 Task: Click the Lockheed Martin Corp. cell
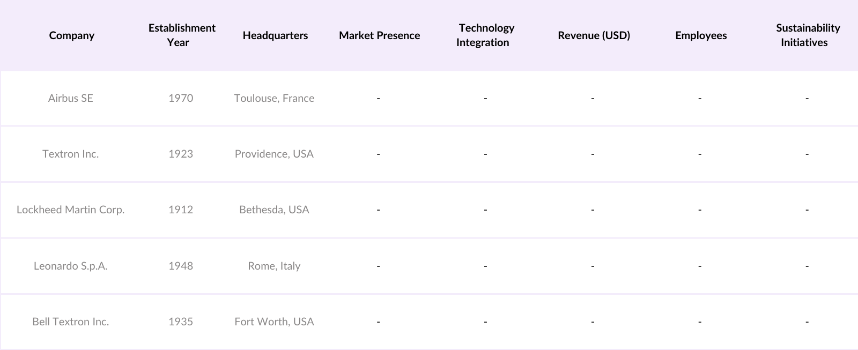click(71, 210)
